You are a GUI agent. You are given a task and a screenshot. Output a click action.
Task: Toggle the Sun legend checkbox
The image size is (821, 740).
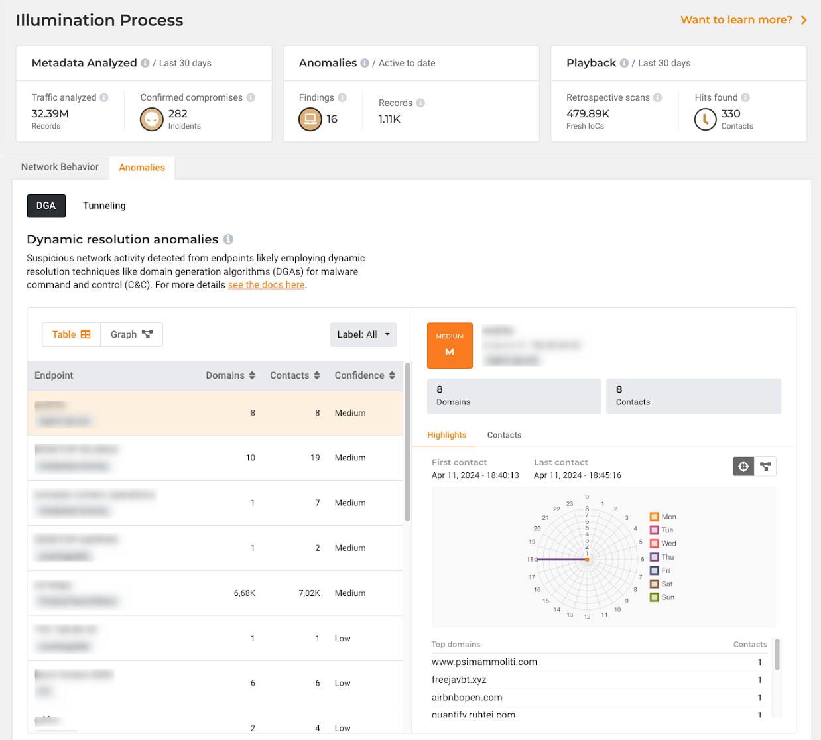coord(655,597)
